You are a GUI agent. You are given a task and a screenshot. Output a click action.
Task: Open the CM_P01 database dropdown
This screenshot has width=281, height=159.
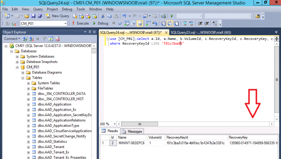point(65,23)
